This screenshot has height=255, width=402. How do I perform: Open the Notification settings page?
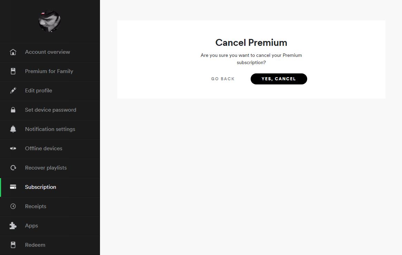(50, 129)
